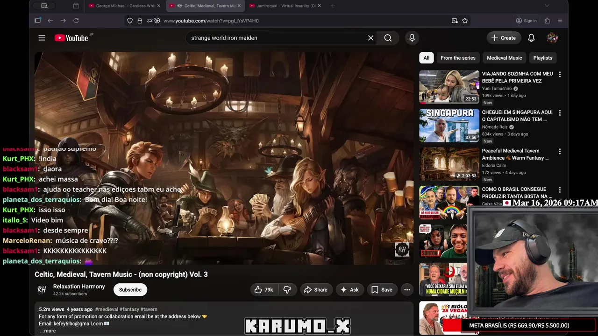This screenshot has height=336, width=598.
Task: Open the 'Peaceful Medieval Tavern Ambience' title
Action: [x=515, y=154]
